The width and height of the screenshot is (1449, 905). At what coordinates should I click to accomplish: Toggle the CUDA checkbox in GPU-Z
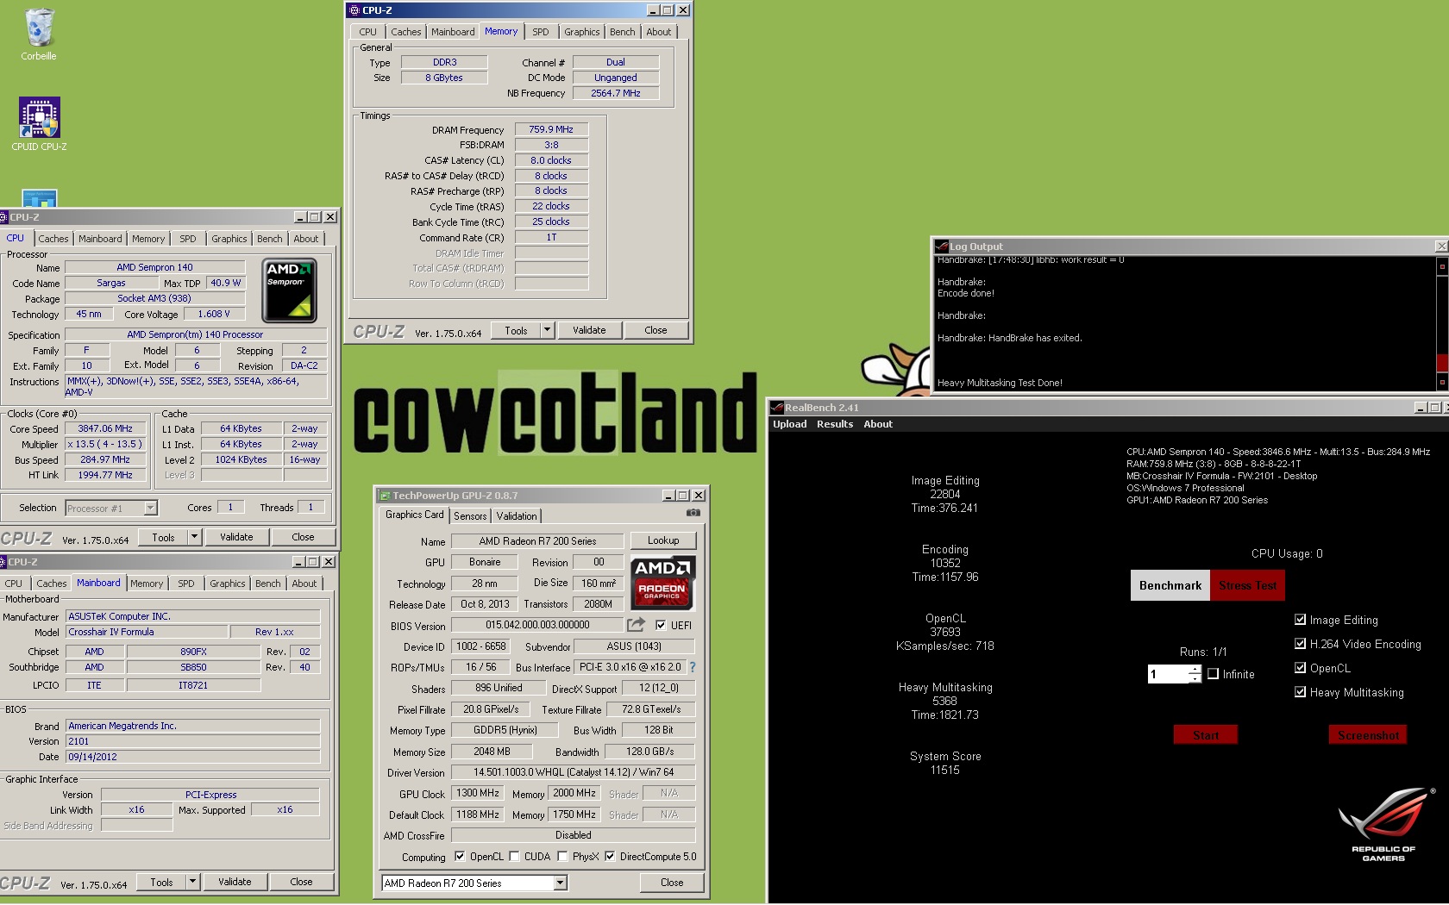tap(515, 856)
